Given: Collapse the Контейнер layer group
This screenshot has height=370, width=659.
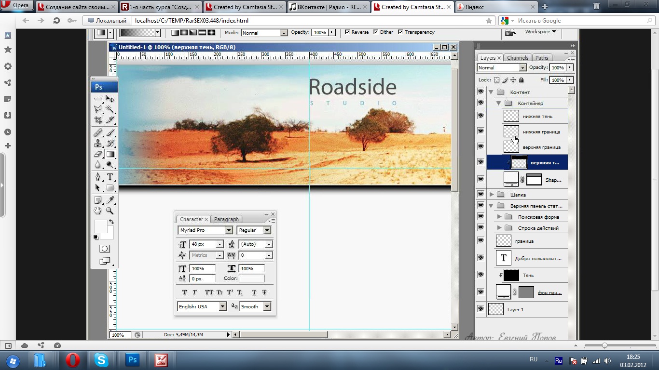Looking at the screenshot, I should [499, 103].
